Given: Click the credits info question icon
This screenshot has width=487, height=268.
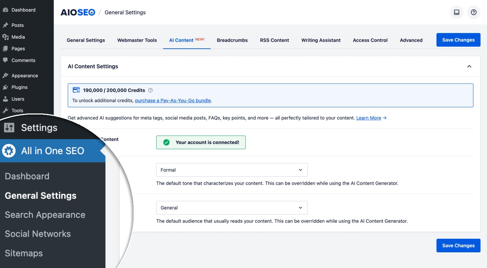Looking at the screenshot, I should coord(150,90).
